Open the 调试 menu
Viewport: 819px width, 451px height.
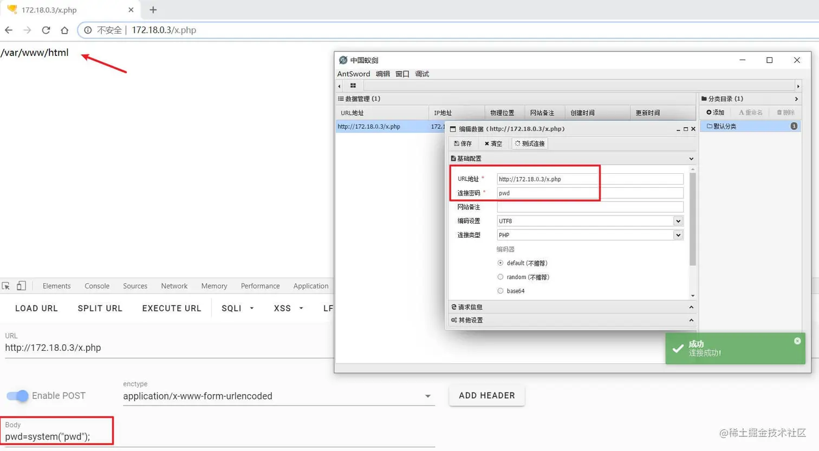pyautogui.click(x=422, y=74)
